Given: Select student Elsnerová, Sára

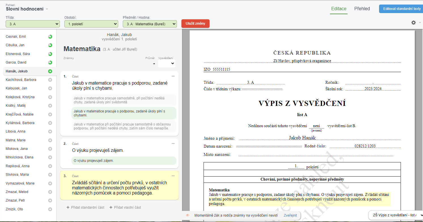Looking at the screenshot, I should pyautogui.click(x=18, y=54).
